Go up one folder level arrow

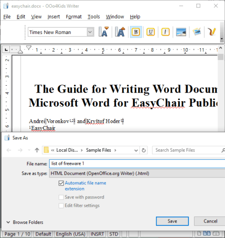(37, 150)
